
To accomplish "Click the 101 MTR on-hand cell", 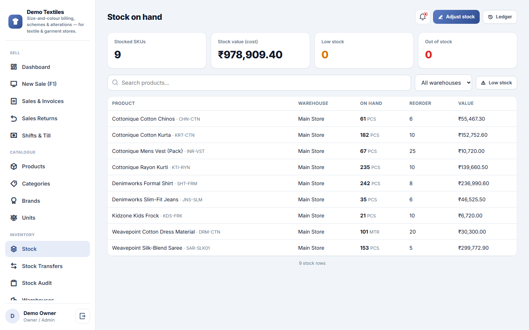I will click(370, 232).
